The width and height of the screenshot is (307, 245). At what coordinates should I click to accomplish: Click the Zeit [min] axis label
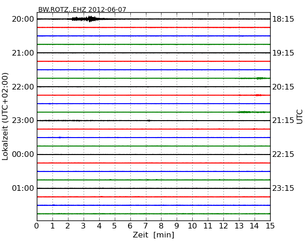[x=153, y=235]
